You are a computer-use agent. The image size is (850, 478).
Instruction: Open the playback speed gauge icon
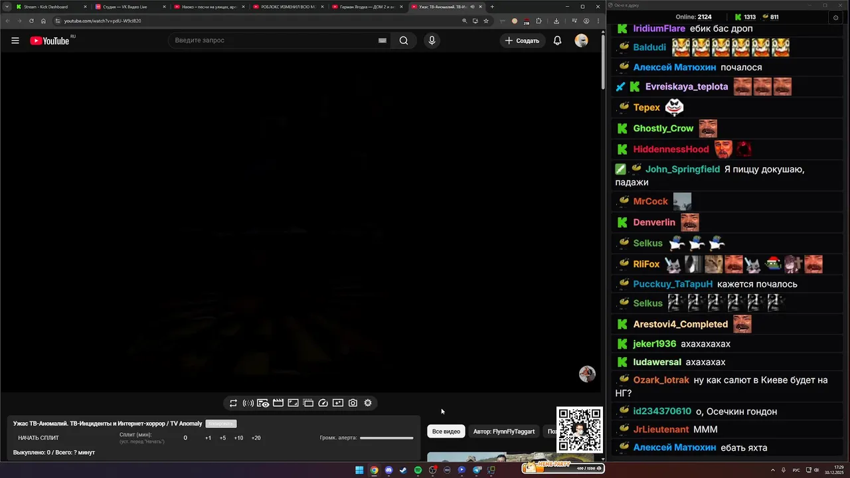tap(323, 403)
